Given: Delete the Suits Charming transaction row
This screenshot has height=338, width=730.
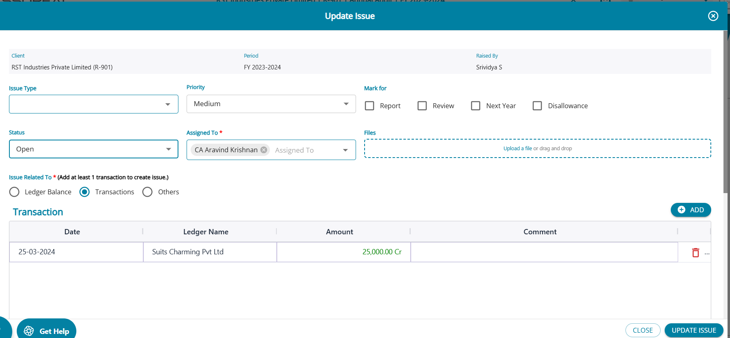Looking at the screenshot, I should (x=695, y=253).
